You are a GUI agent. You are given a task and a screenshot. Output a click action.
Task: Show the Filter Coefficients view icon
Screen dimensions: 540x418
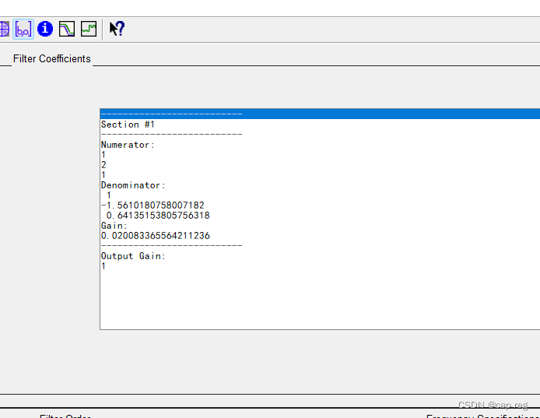click(23, 30)
